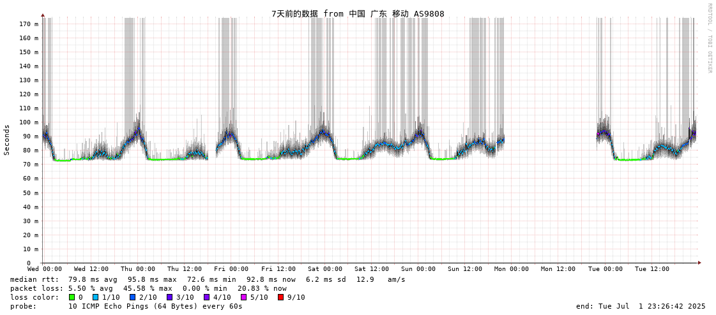Click the blue 2/10 loss color swatch
The image size is (716, 315).
pyautogui.click(x=132, y=297)
